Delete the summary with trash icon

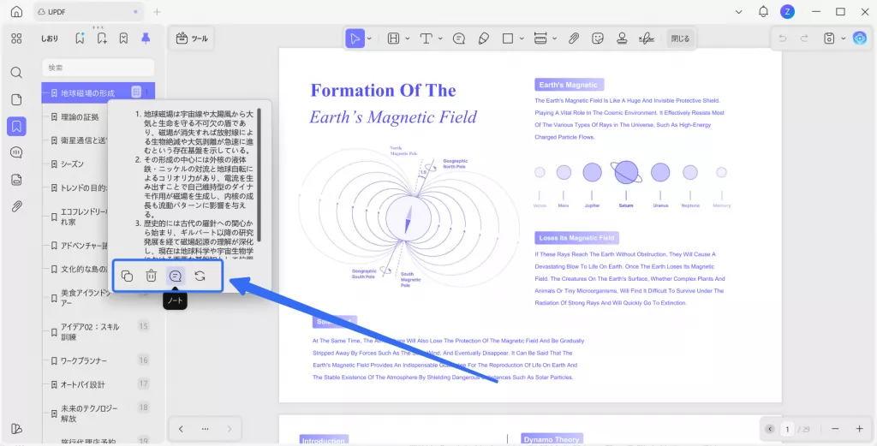[151, 276]
